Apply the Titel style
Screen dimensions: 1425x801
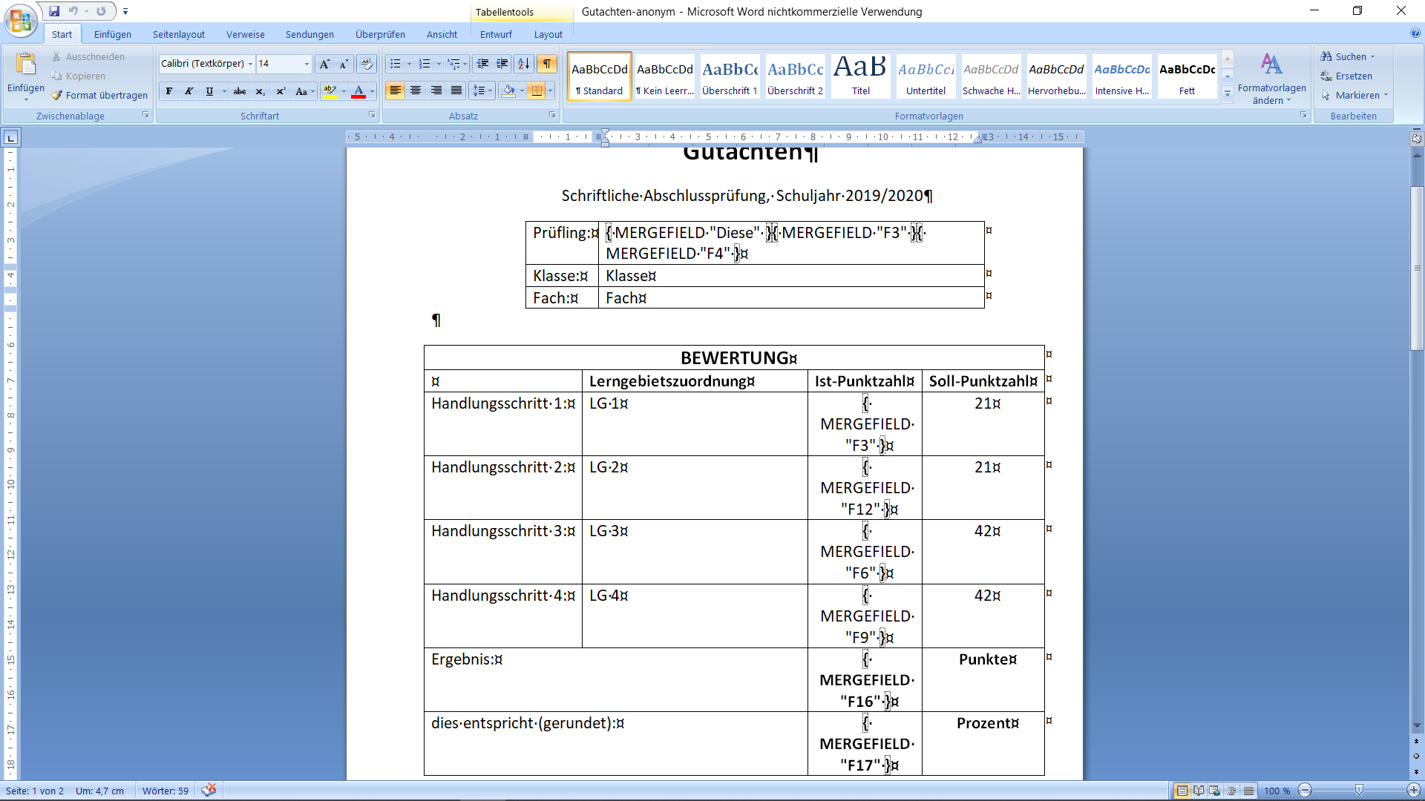[860, 76]
